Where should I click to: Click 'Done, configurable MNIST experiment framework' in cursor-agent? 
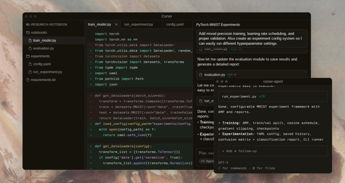(269, 109)
